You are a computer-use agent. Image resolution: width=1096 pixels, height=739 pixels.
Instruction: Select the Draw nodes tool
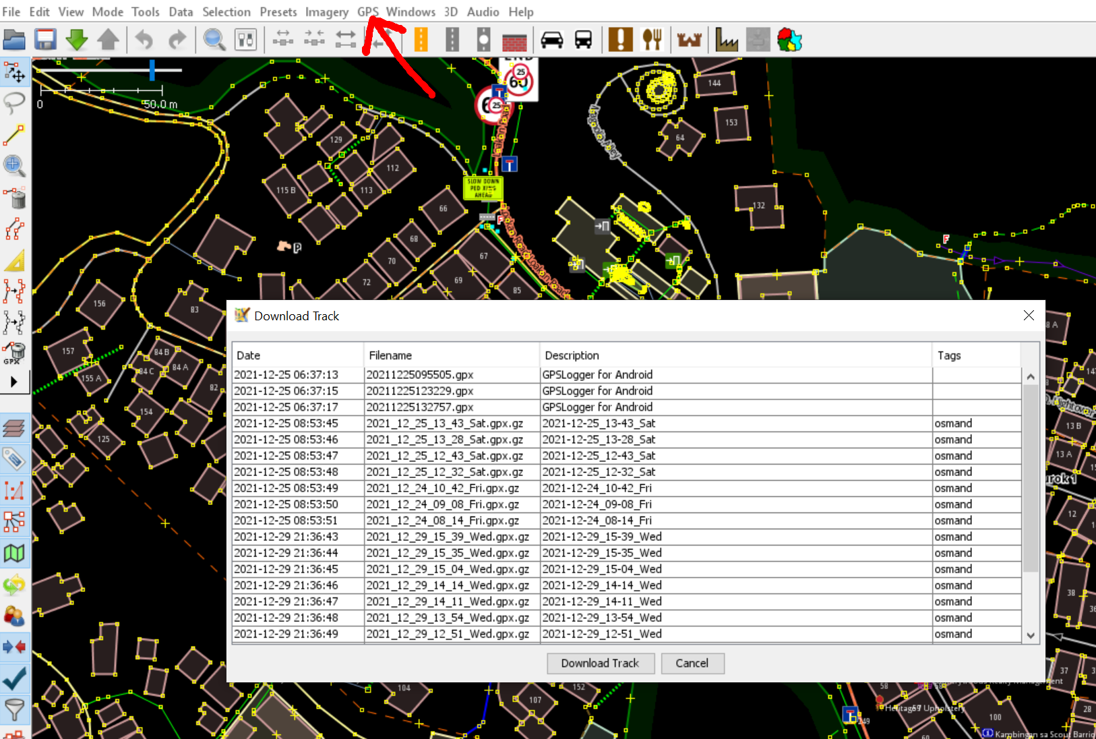14,135
